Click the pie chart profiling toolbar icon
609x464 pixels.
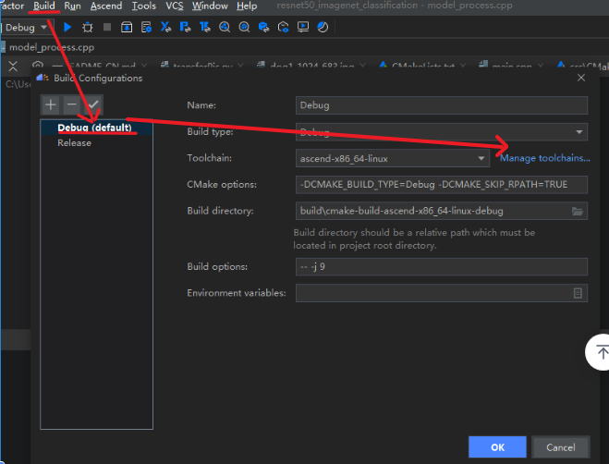(323, 27)
